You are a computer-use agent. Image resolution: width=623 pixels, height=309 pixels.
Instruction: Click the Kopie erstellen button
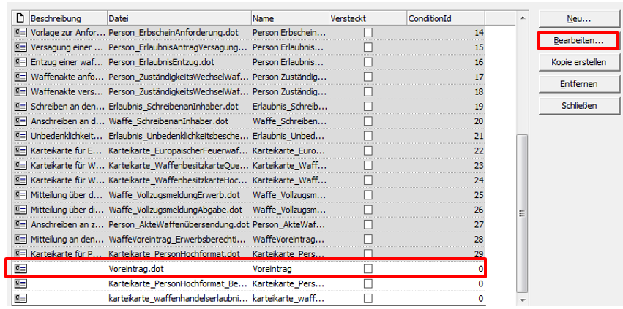pyautogui.click(x=578, y=62)
